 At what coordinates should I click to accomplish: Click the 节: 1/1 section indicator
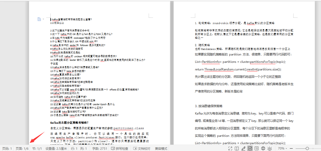click(x=37, y=148)
